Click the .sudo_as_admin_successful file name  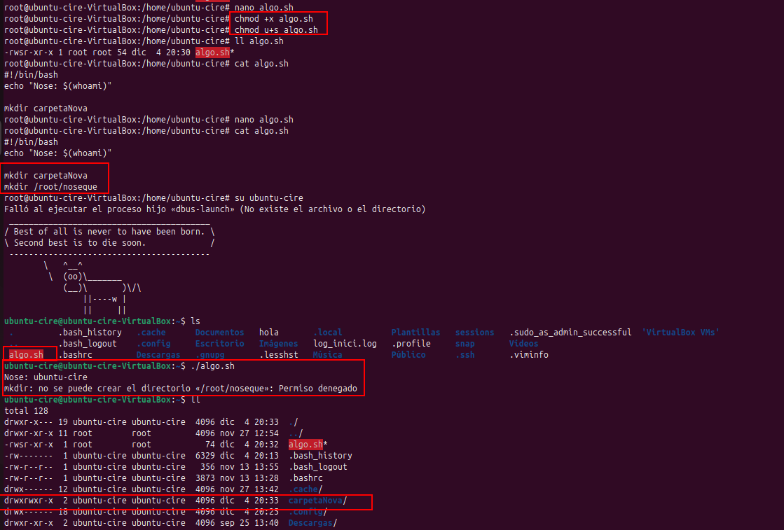click(570, 333)
